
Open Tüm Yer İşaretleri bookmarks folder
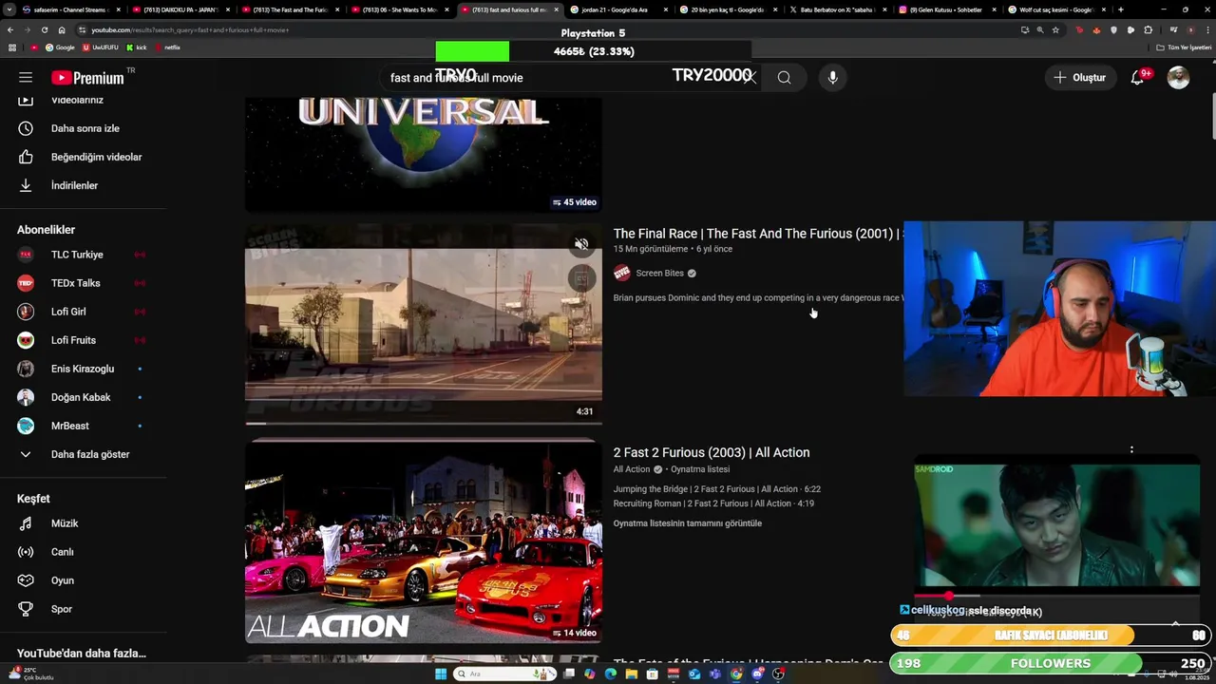(x=1184, y=47)
